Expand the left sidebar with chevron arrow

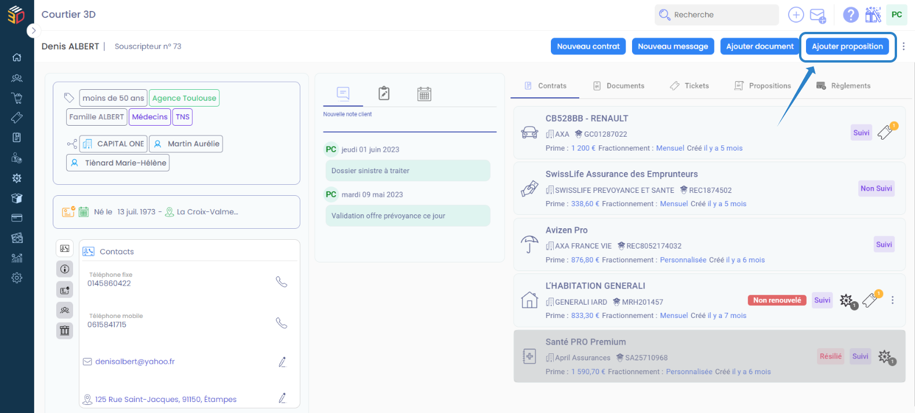pyautogui.click(x=34, y=31)
